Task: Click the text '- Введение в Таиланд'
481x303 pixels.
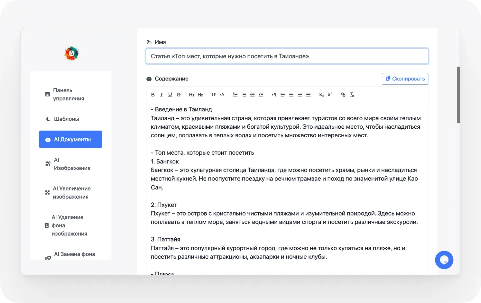Action: point(181,110)
